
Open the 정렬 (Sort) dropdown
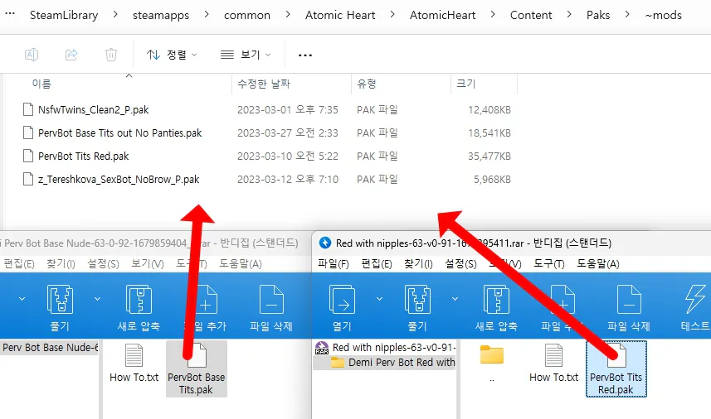pyautogui.click(x=173, y=55)
